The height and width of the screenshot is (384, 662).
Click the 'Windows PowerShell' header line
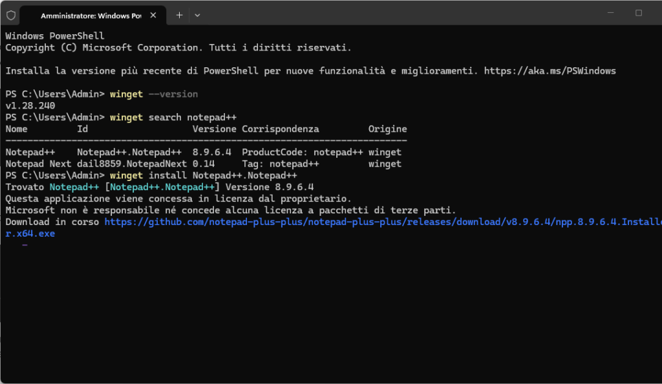(x=55, y=36)
